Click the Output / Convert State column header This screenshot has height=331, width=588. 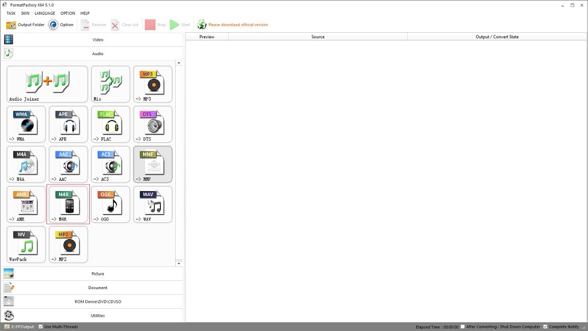point(497,37)
